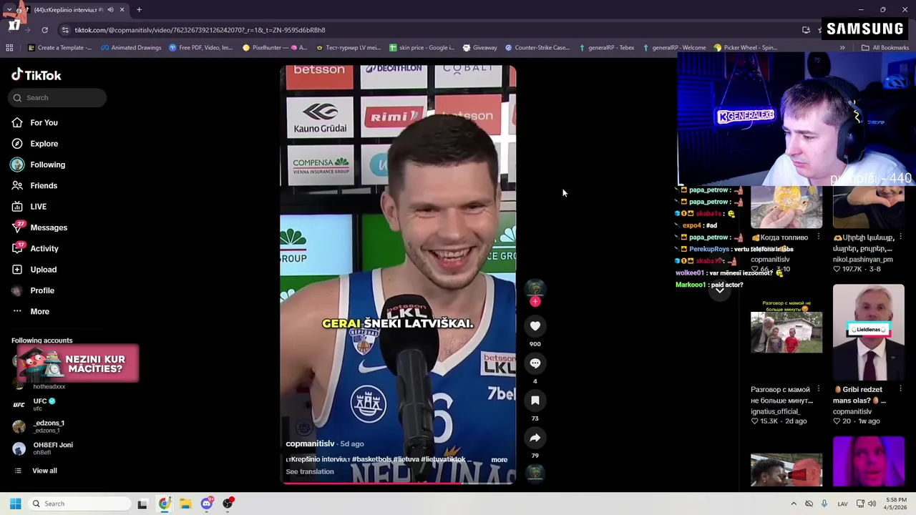The height and width of the screenshot is (515, 916).
Task: Open browser apps grid icon
Action: pos(9,48)
